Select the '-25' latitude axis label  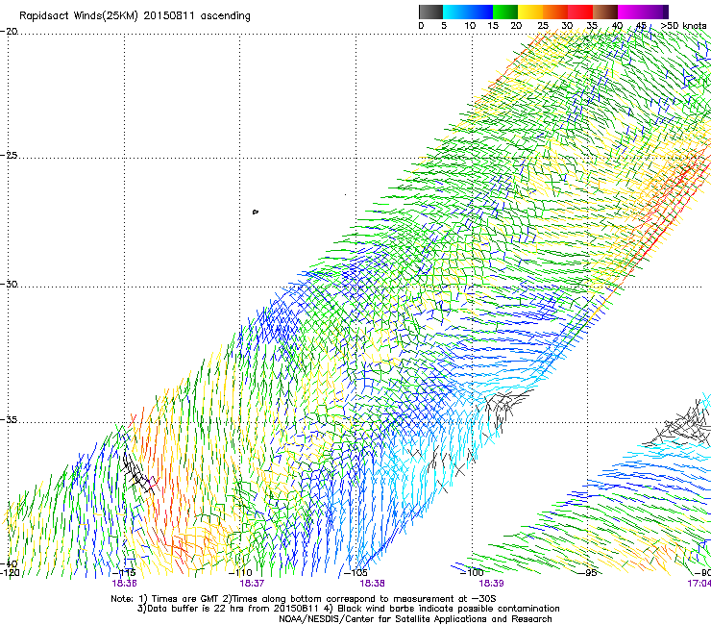tap(9, 155)
